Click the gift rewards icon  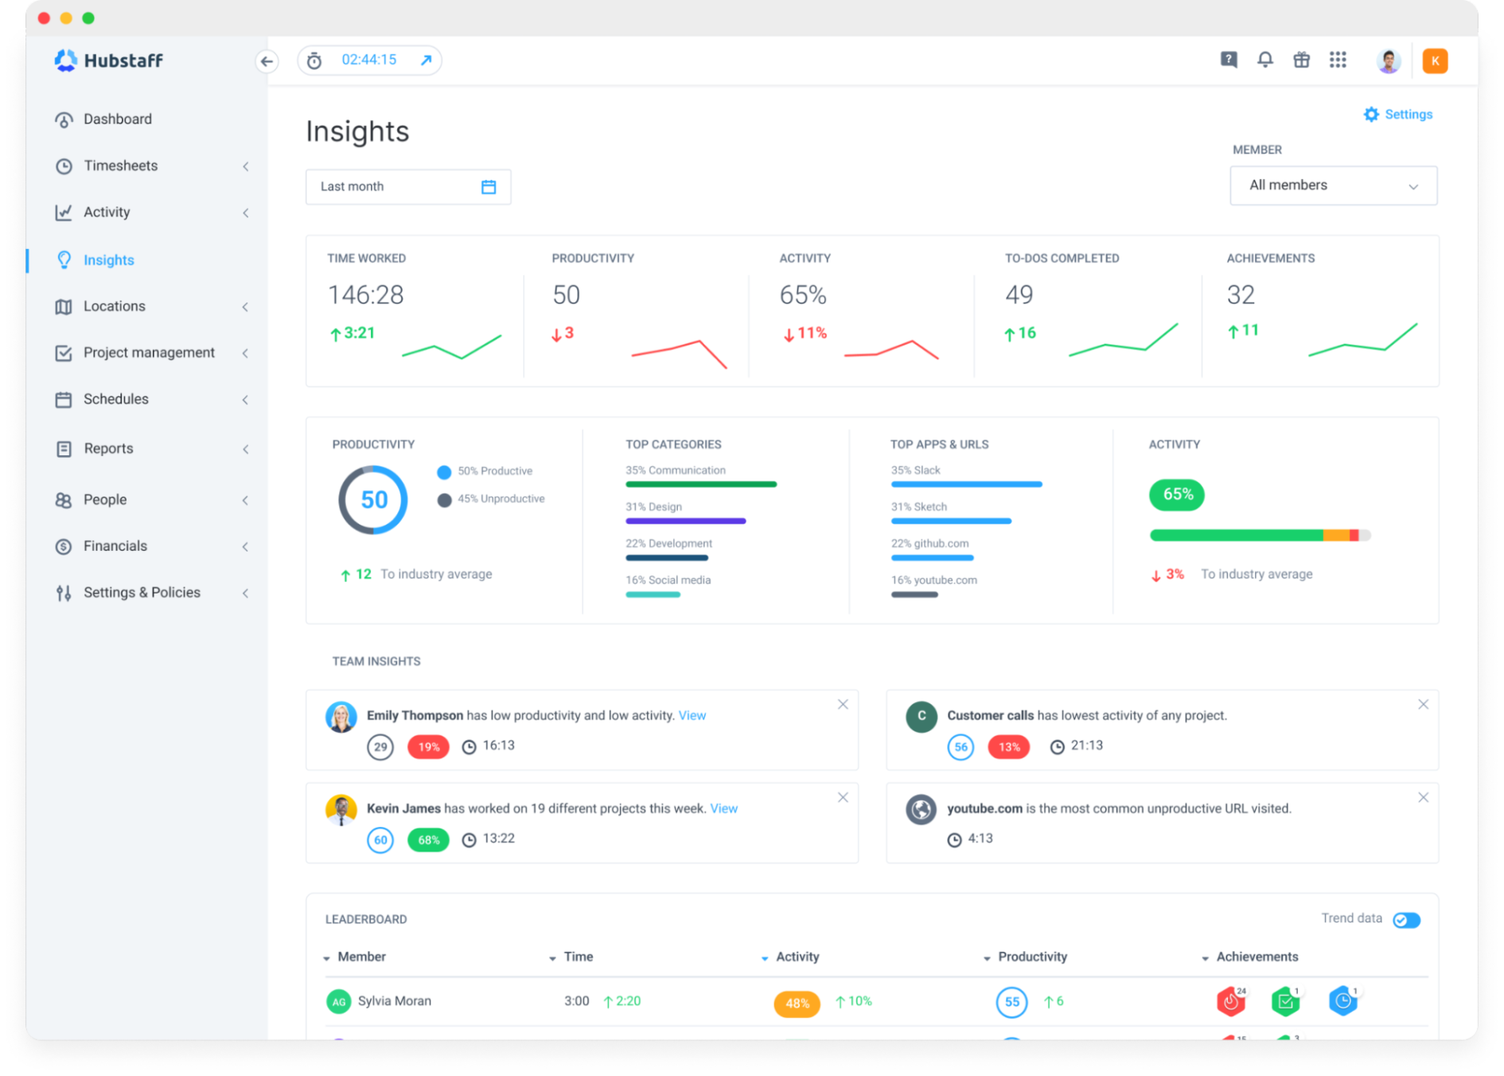click(1302, 60)
